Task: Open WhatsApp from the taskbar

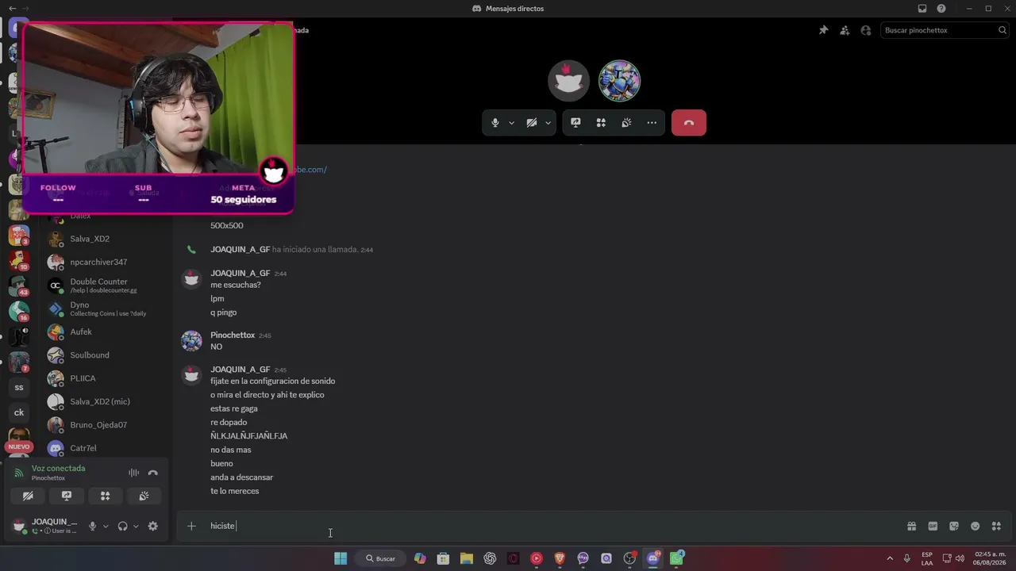Action: point(676,558)
